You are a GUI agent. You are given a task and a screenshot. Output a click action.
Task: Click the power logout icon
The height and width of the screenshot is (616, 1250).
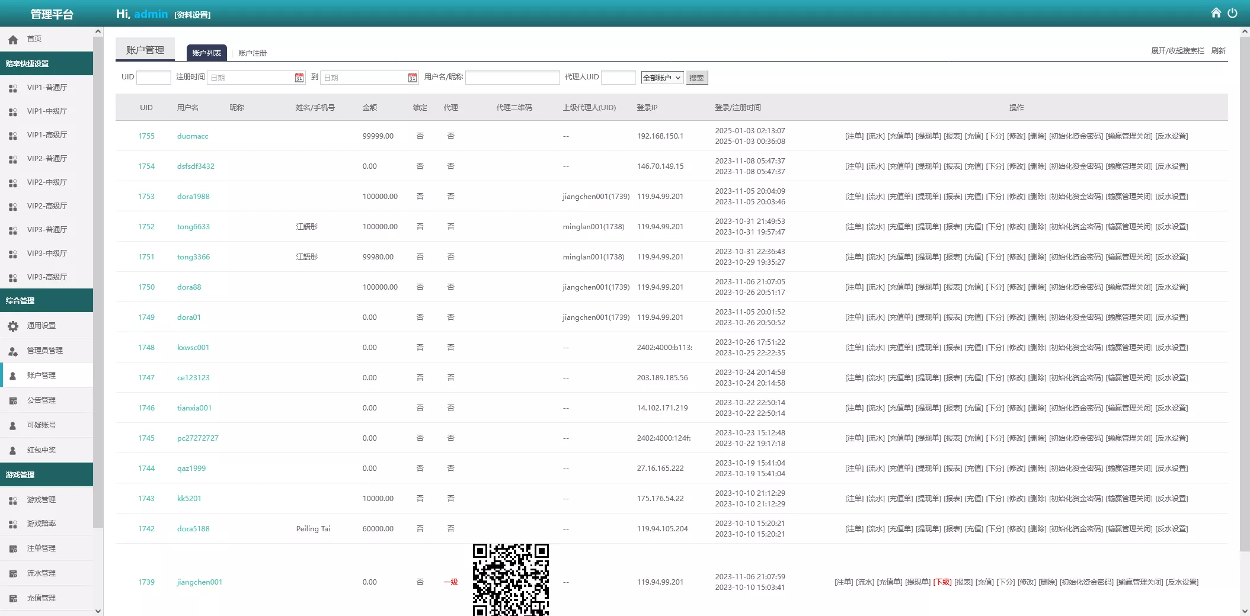point(1232,13)
